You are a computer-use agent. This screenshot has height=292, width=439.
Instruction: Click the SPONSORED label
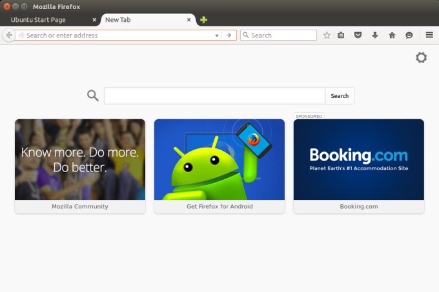[x=309, y=116]
